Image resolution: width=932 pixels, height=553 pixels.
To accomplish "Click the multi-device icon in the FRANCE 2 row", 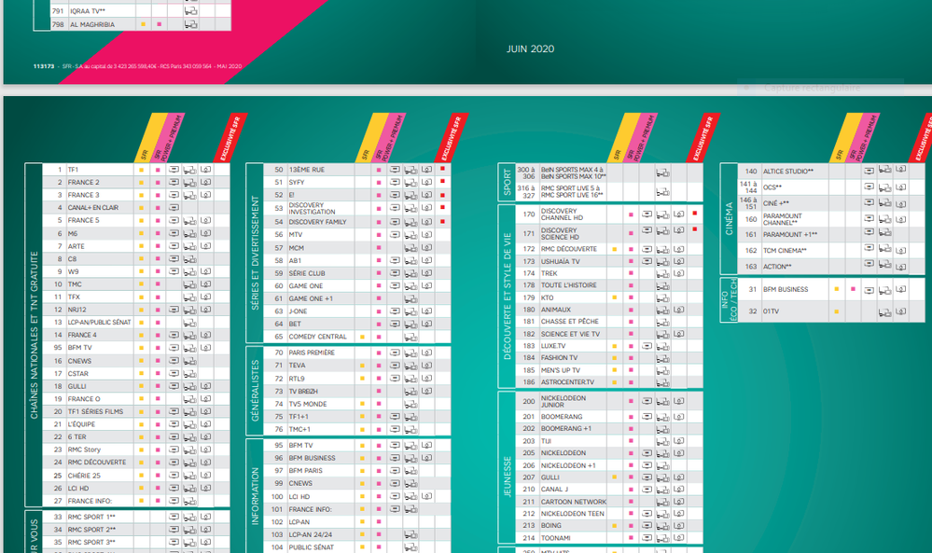I will coord(189,183).
